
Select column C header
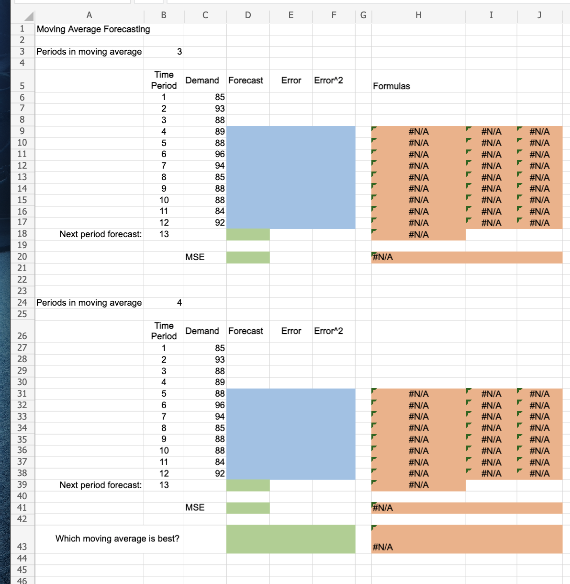[205, 15]
